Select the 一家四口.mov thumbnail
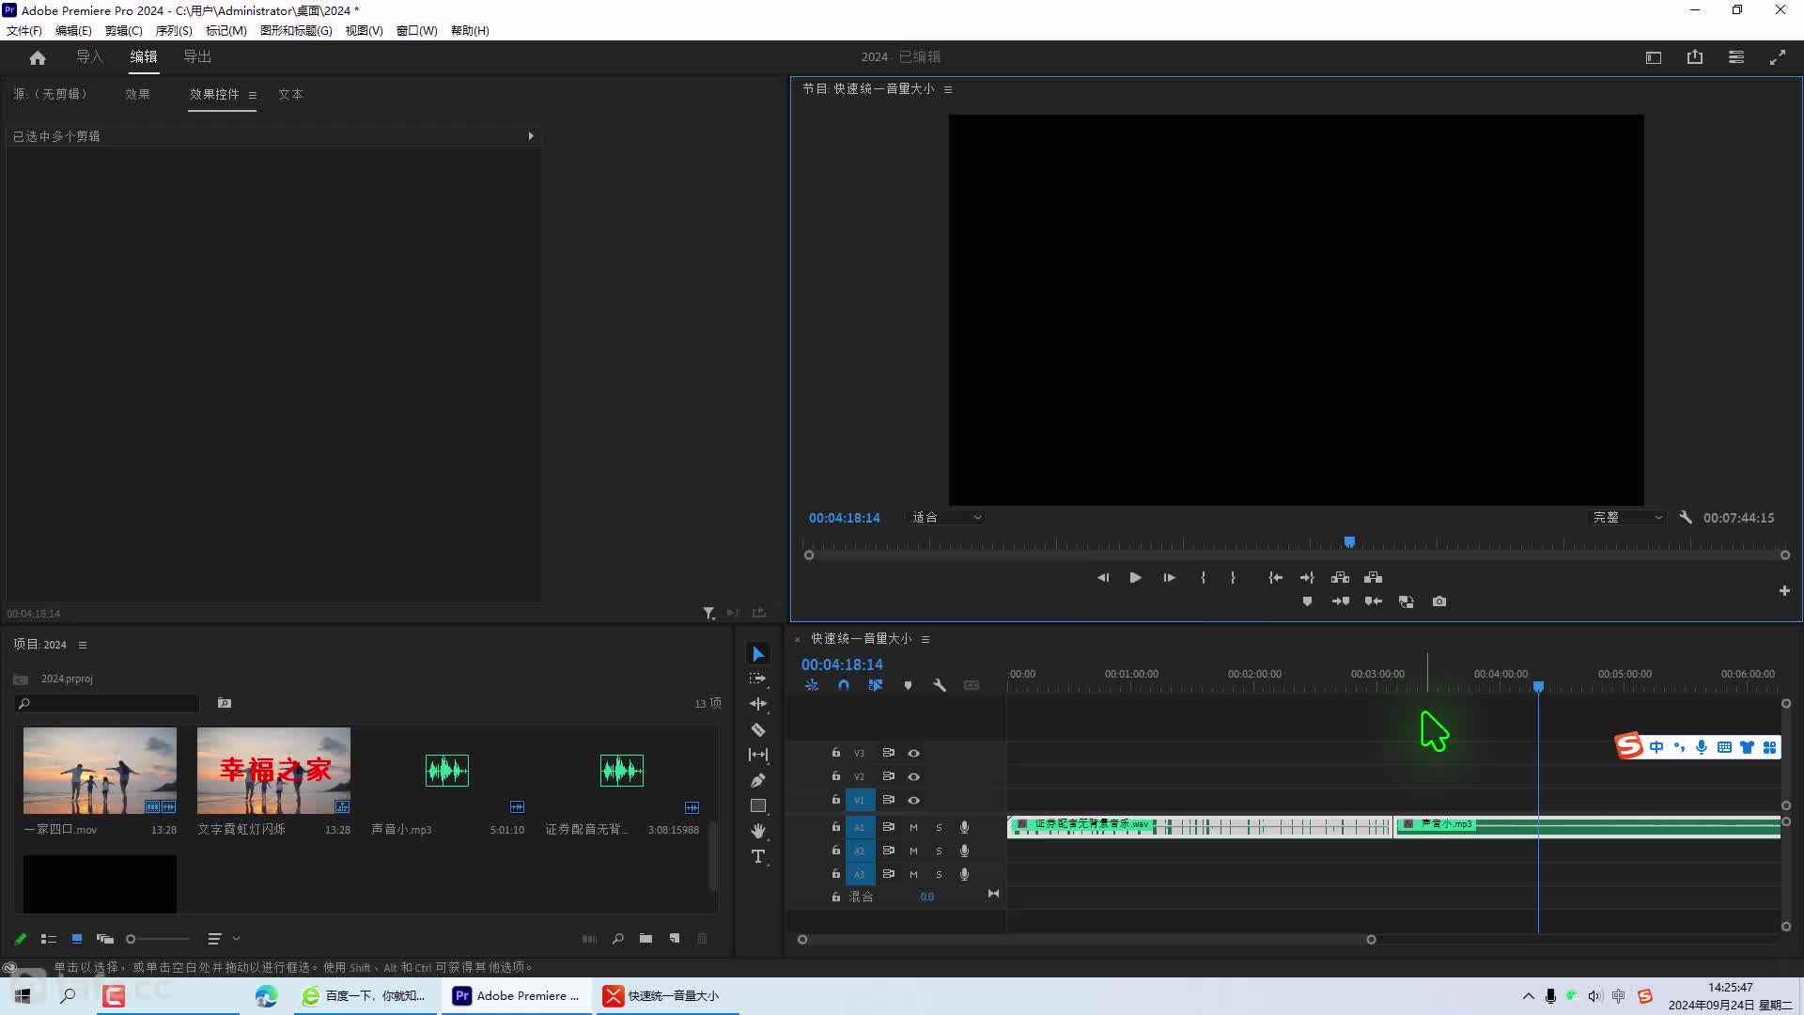Image resolution: width=1804 pixels, height=1015 pixels. [x=100, y=770]
